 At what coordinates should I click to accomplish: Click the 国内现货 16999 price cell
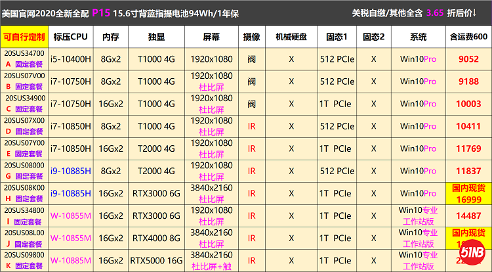click(x=468, y=193)
